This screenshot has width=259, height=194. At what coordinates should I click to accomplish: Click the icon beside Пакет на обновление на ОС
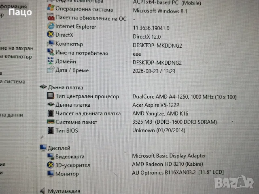pos(51,17)
